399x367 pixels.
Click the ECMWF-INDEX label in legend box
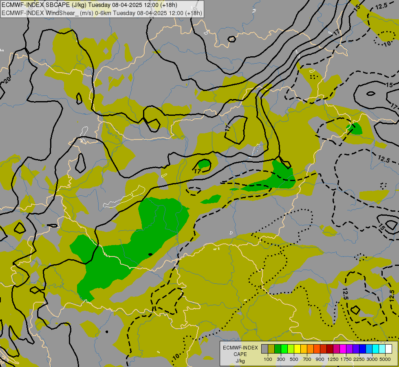pos(240,348)
